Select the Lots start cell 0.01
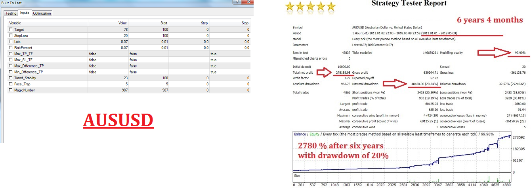 pos(149,41)
